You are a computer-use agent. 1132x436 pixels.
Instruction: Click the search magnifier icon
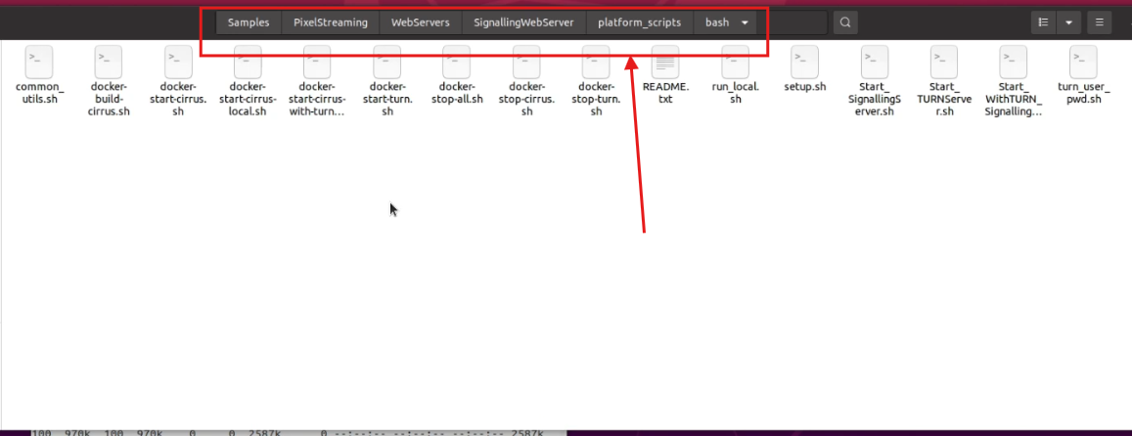point(845,22)
